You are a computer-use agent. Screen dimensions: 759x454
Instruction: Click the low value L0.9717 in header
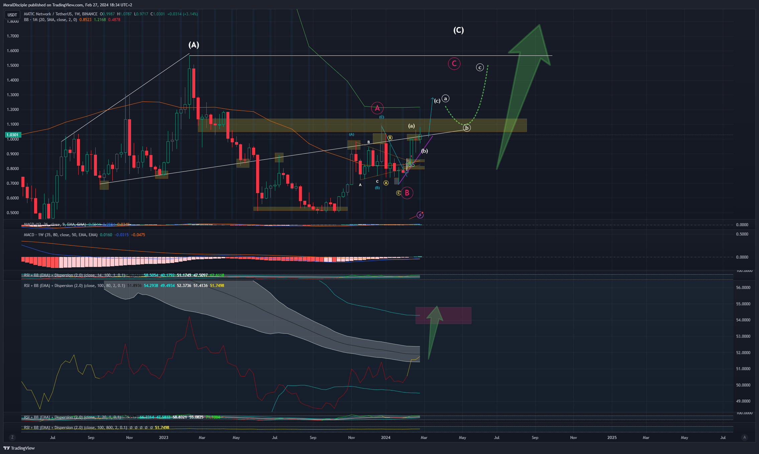[141, 14]
